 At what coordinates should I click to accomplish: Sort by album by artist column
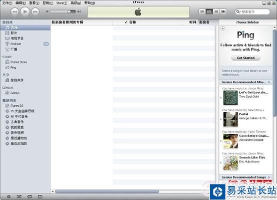(82, 22)
